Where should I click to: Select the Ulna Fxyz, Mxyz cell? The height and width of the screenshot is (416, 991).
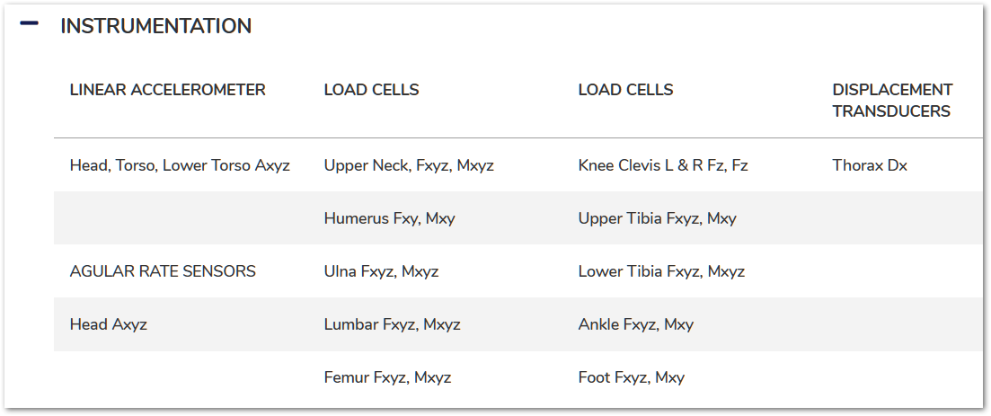381,271
